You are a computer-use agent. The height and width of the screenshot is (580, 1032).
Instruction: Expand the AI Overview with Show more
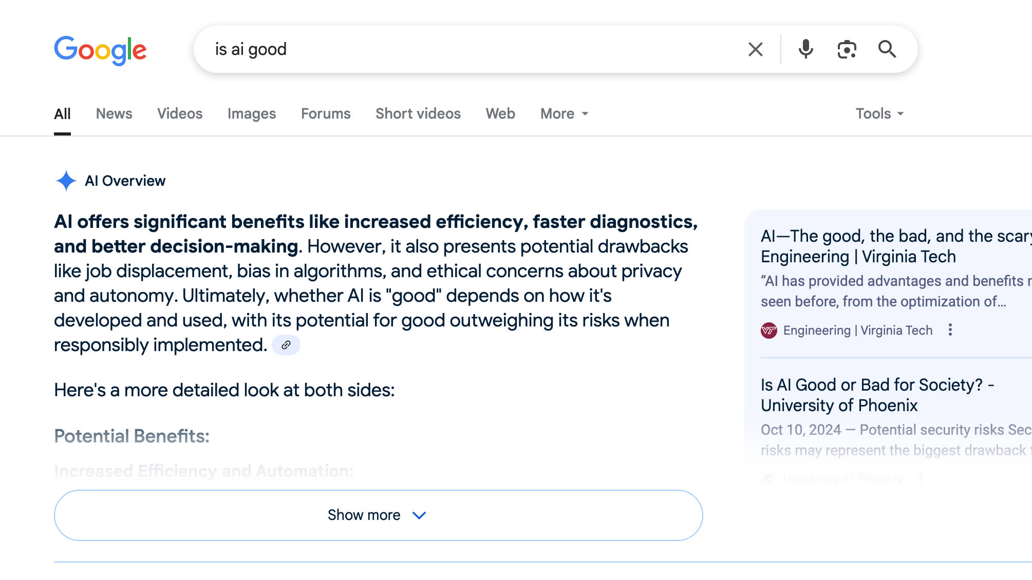click(x=378, y=515)
